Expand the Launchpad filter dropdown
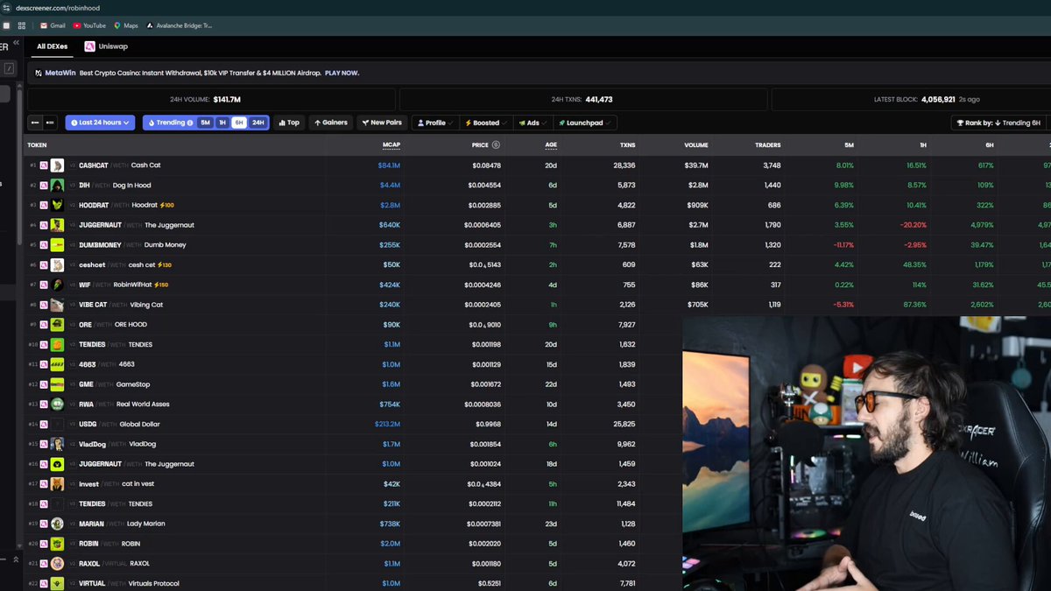 (x=584, y=123)
